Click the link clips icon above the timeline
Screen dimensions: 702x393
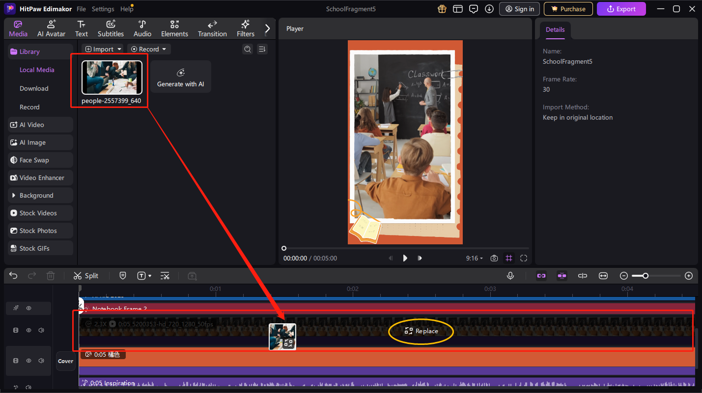[541, 276]
